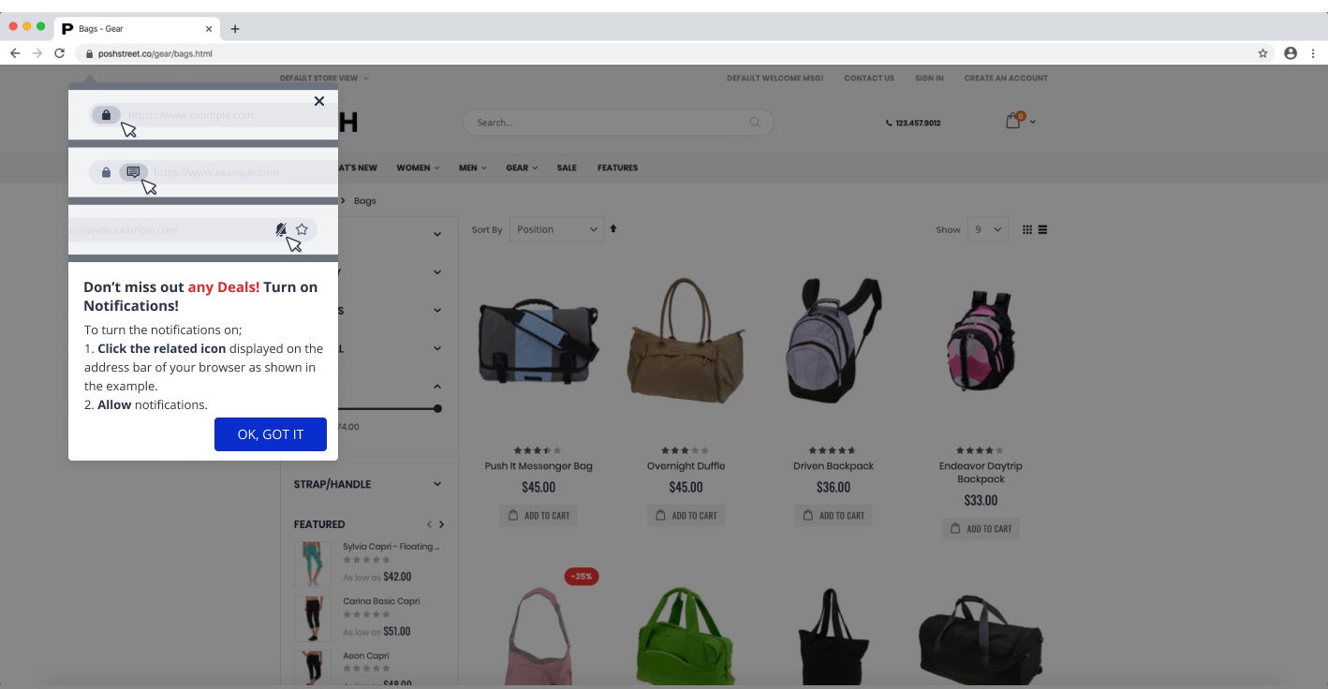
Task: Click the search magnifier icon
Action: (x=755, y=123)
